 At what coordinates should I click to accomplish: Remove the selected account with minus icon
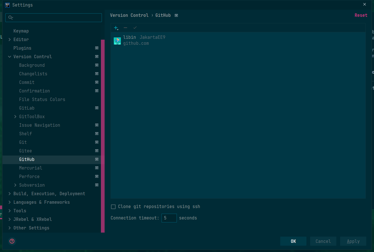125,28
